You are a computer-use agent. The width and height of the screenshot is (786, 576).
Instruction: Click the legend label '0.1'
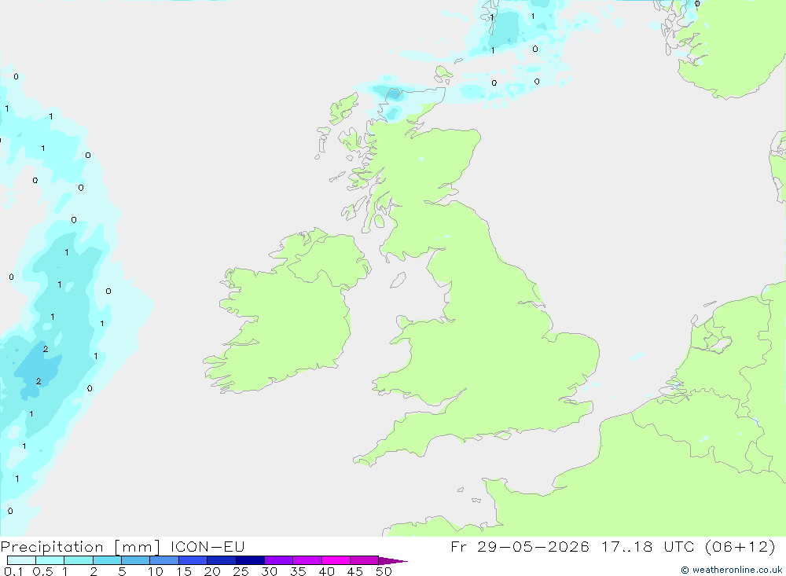click(13, 571)
